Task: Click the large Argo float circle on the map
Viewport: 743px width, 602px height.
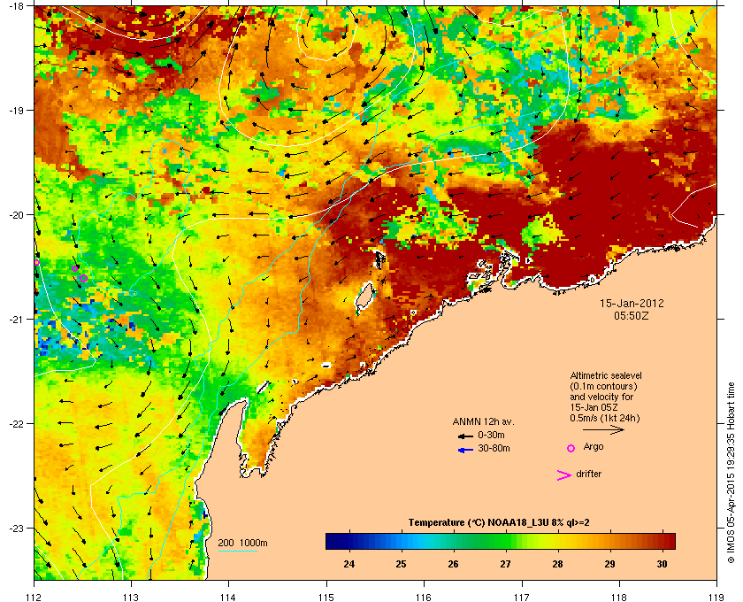Action: 83,279
